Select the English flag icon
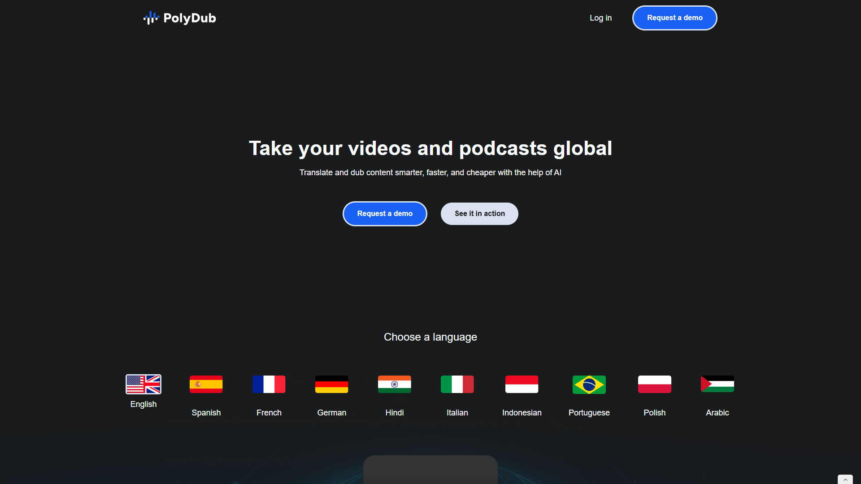Image resolution: width=861 pixels, height=484 pixels. [x=143, y=384]
